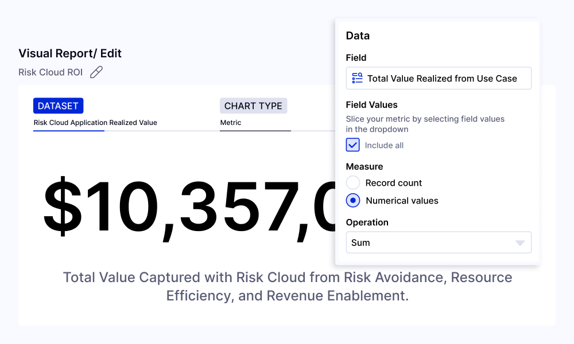Screen dimensions: 574x344
Task: Open the Sum operation dropdown
Action: 439,243
